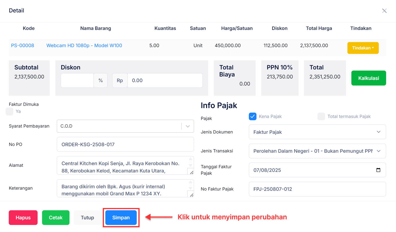Uncheck the Kena Pajak checkbox
This screenshot has width=396, height=232.
253,116
